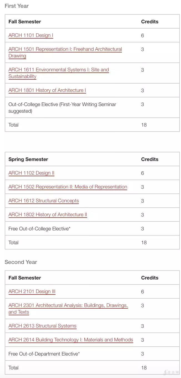
Task: Click the Free Out-of-Department Elective row text
Action: (x=44, y=354)
